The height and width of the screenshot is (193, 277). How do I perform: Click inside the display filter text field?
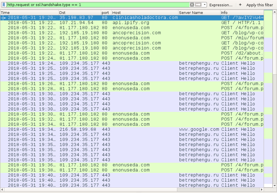[98, 5]
